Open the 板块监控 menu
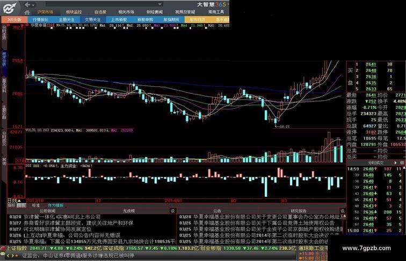Image resolution: width=406 pixels, height=261 pixels. click(x=74, y=12)
